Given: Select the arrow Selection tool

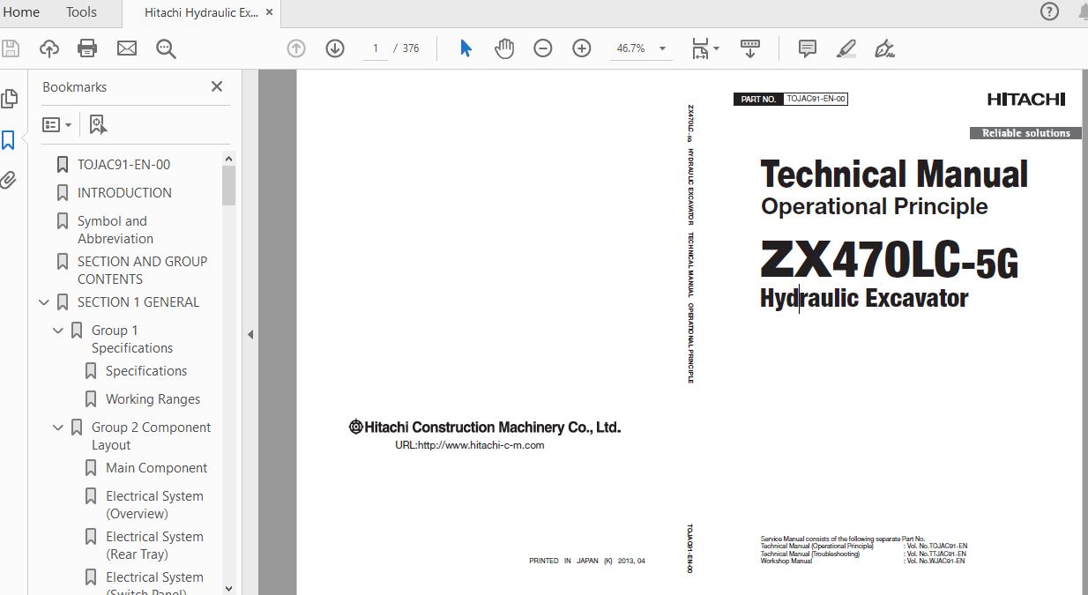Looking at the screenshot, I should [x=466, y=48].
